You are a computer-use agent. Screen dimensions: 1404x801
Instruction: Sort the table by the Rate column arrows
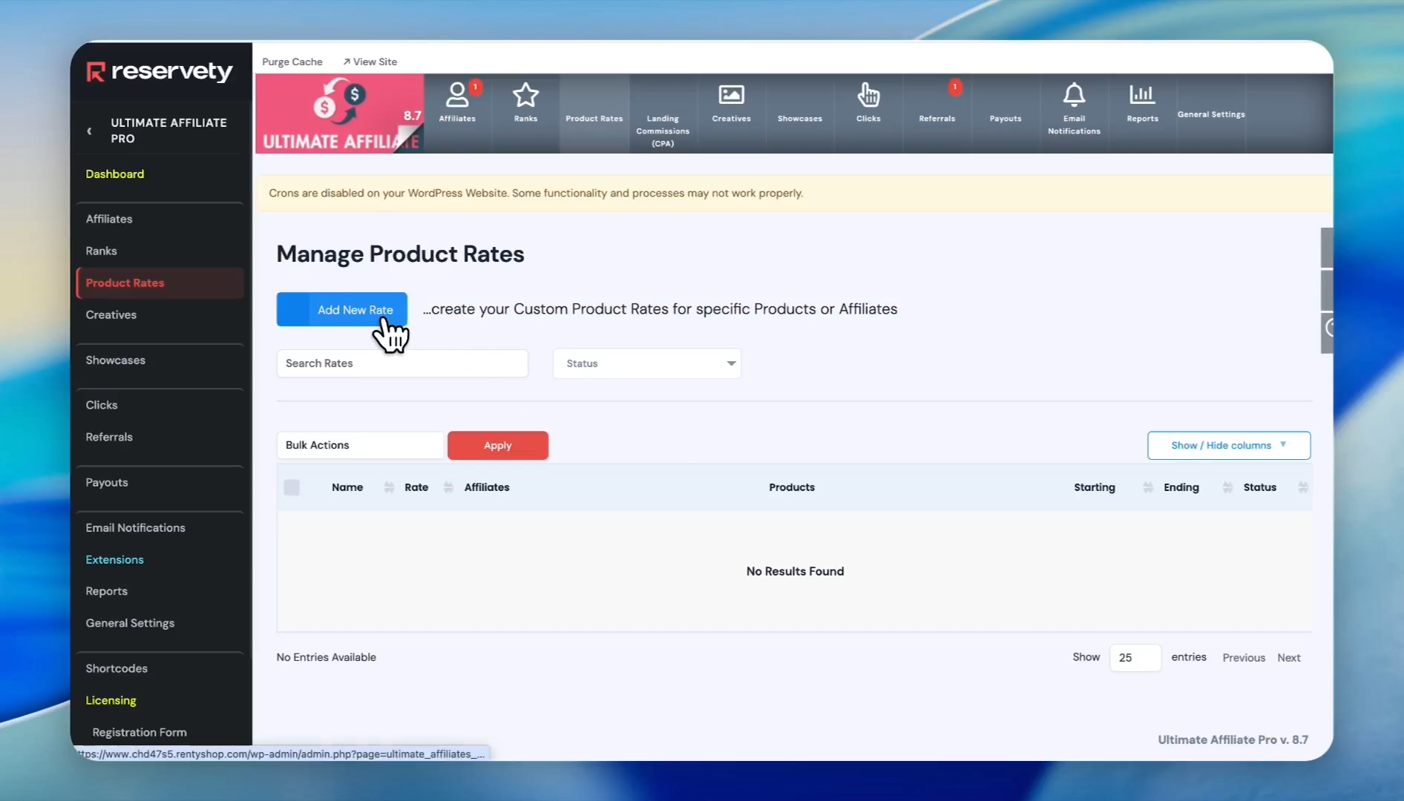(448, 487)
